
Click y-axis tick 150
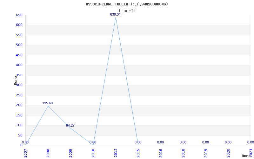click(x=19, y=115)
